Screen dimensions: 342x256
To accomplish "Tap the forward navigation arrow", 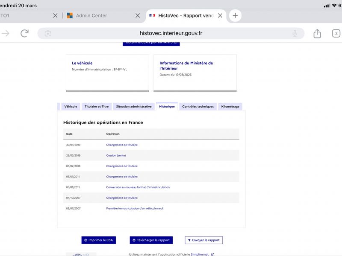I will pos(6,33).
